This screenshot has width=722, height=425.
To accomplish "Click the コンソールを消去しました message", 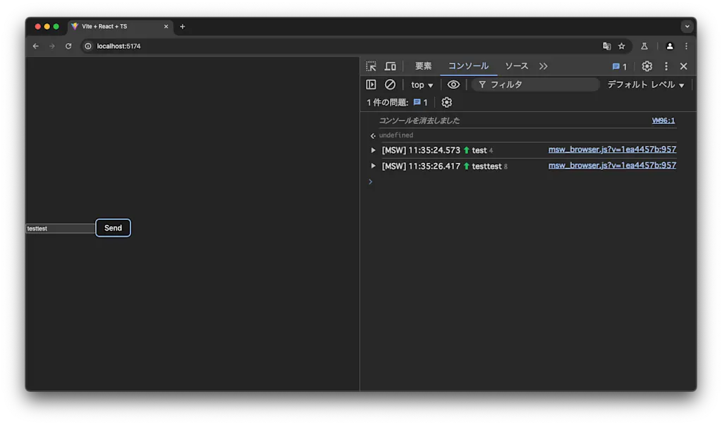I will (419, 121).
